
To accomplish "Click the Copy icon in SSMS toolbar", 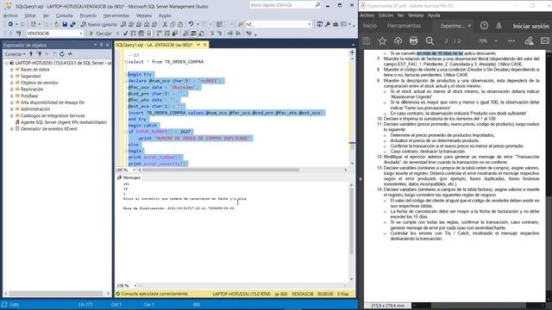I will tap(172, 24).
